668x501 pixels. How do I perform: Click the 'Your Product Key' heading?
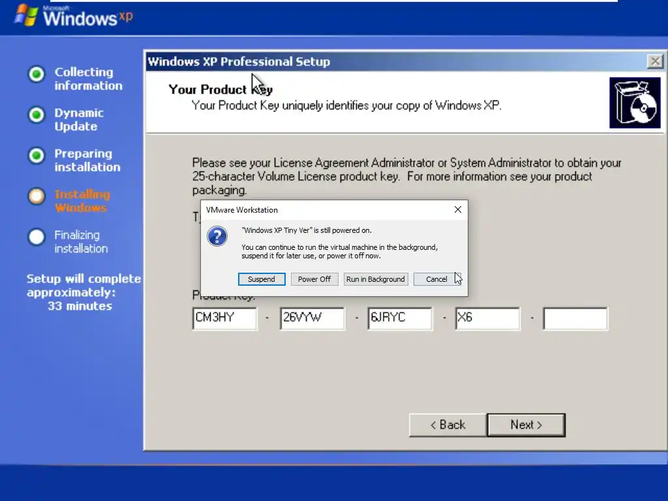(x=220, y=89)
